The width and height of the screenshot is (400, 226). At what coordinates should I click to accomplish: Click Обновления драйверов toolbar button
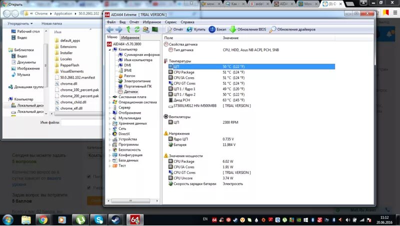click(292, 30)
